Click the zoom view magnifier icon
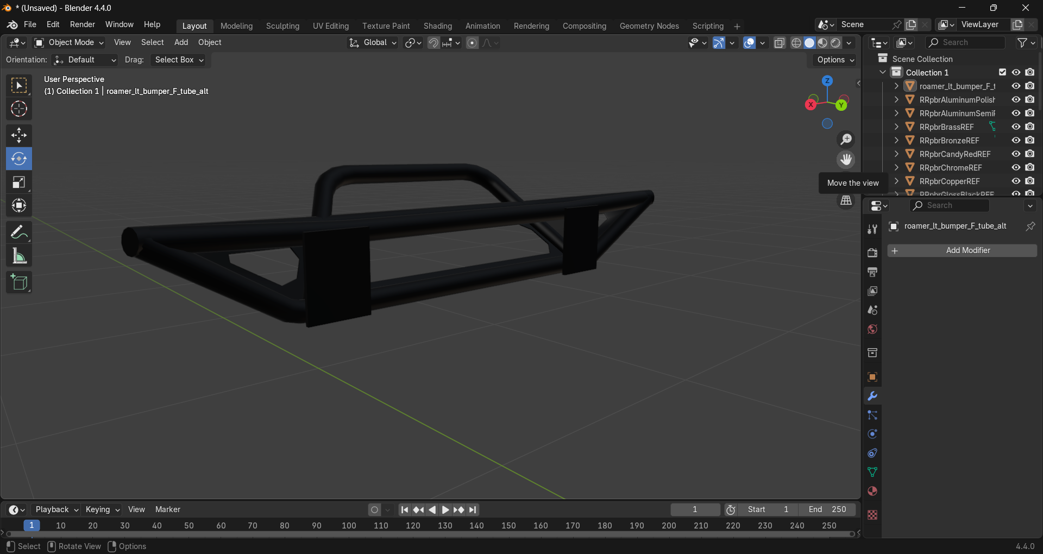 (x=846, y=140)
